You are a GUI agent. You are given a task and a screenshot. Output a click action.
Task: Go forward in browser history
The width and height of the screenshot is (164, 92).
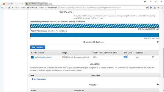[6, 8]
